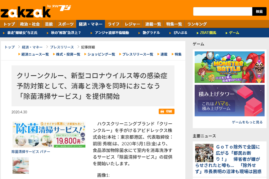Click the ゲーム sidebar section heading
269x179 pixels.
[199, 44]
